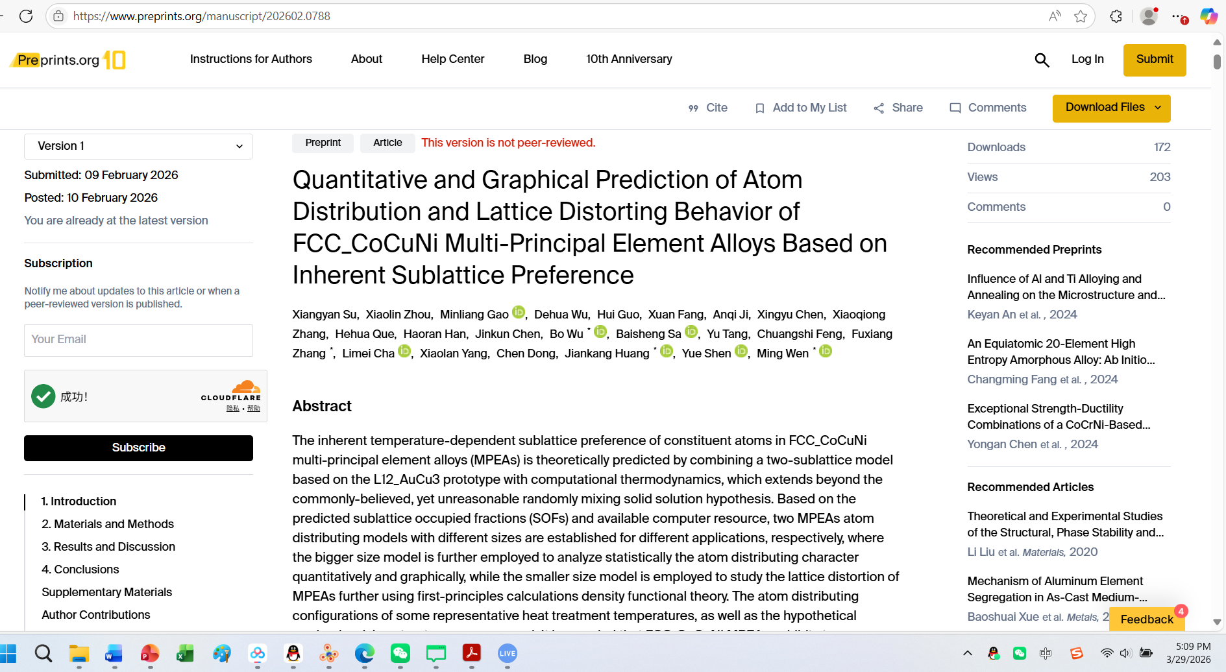The image size is (1226, 672).
Task: Open the Comments speech bubble icon
Action: point(955,108)
